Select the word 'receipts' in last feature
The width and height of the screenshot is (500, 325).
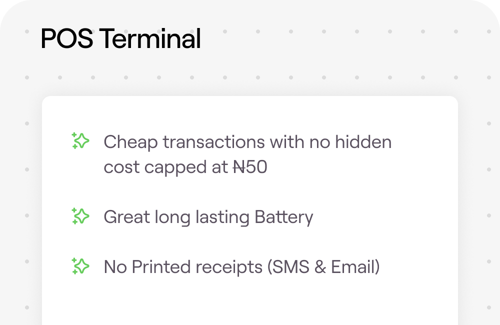coord(229,267)
